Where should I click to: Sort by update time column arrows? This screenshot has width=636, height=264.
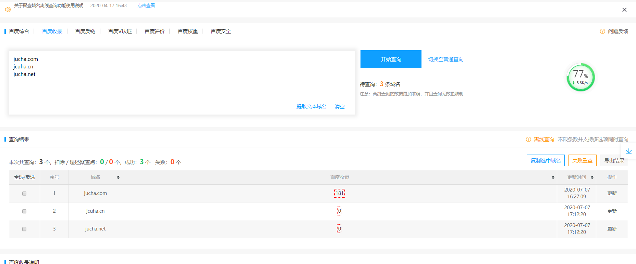(x=592, y=177)
